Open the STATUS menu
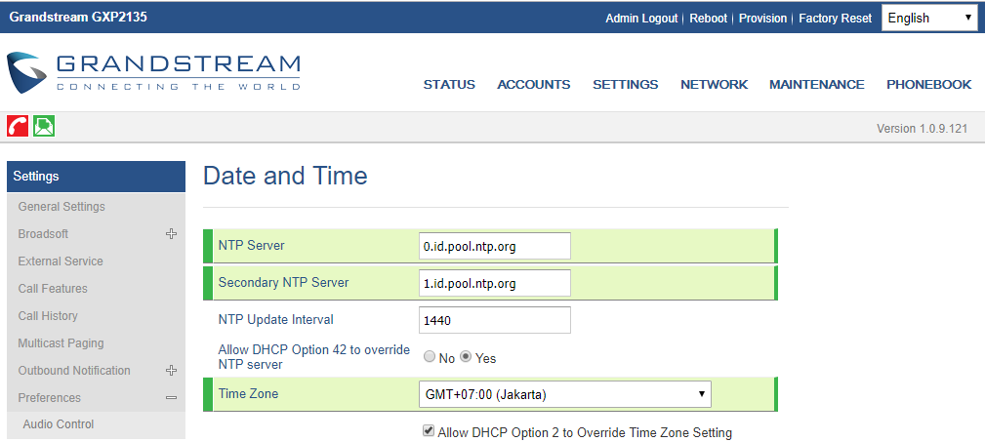Screen dimensions: 985x442 click(x=449, y=84)
